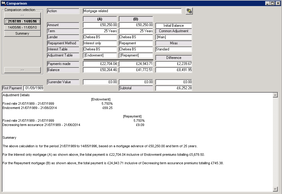Screen dimensions: 282x194
Task: Click the scrollbar down arrow in Adjustment Details
Action: [275, 189]
